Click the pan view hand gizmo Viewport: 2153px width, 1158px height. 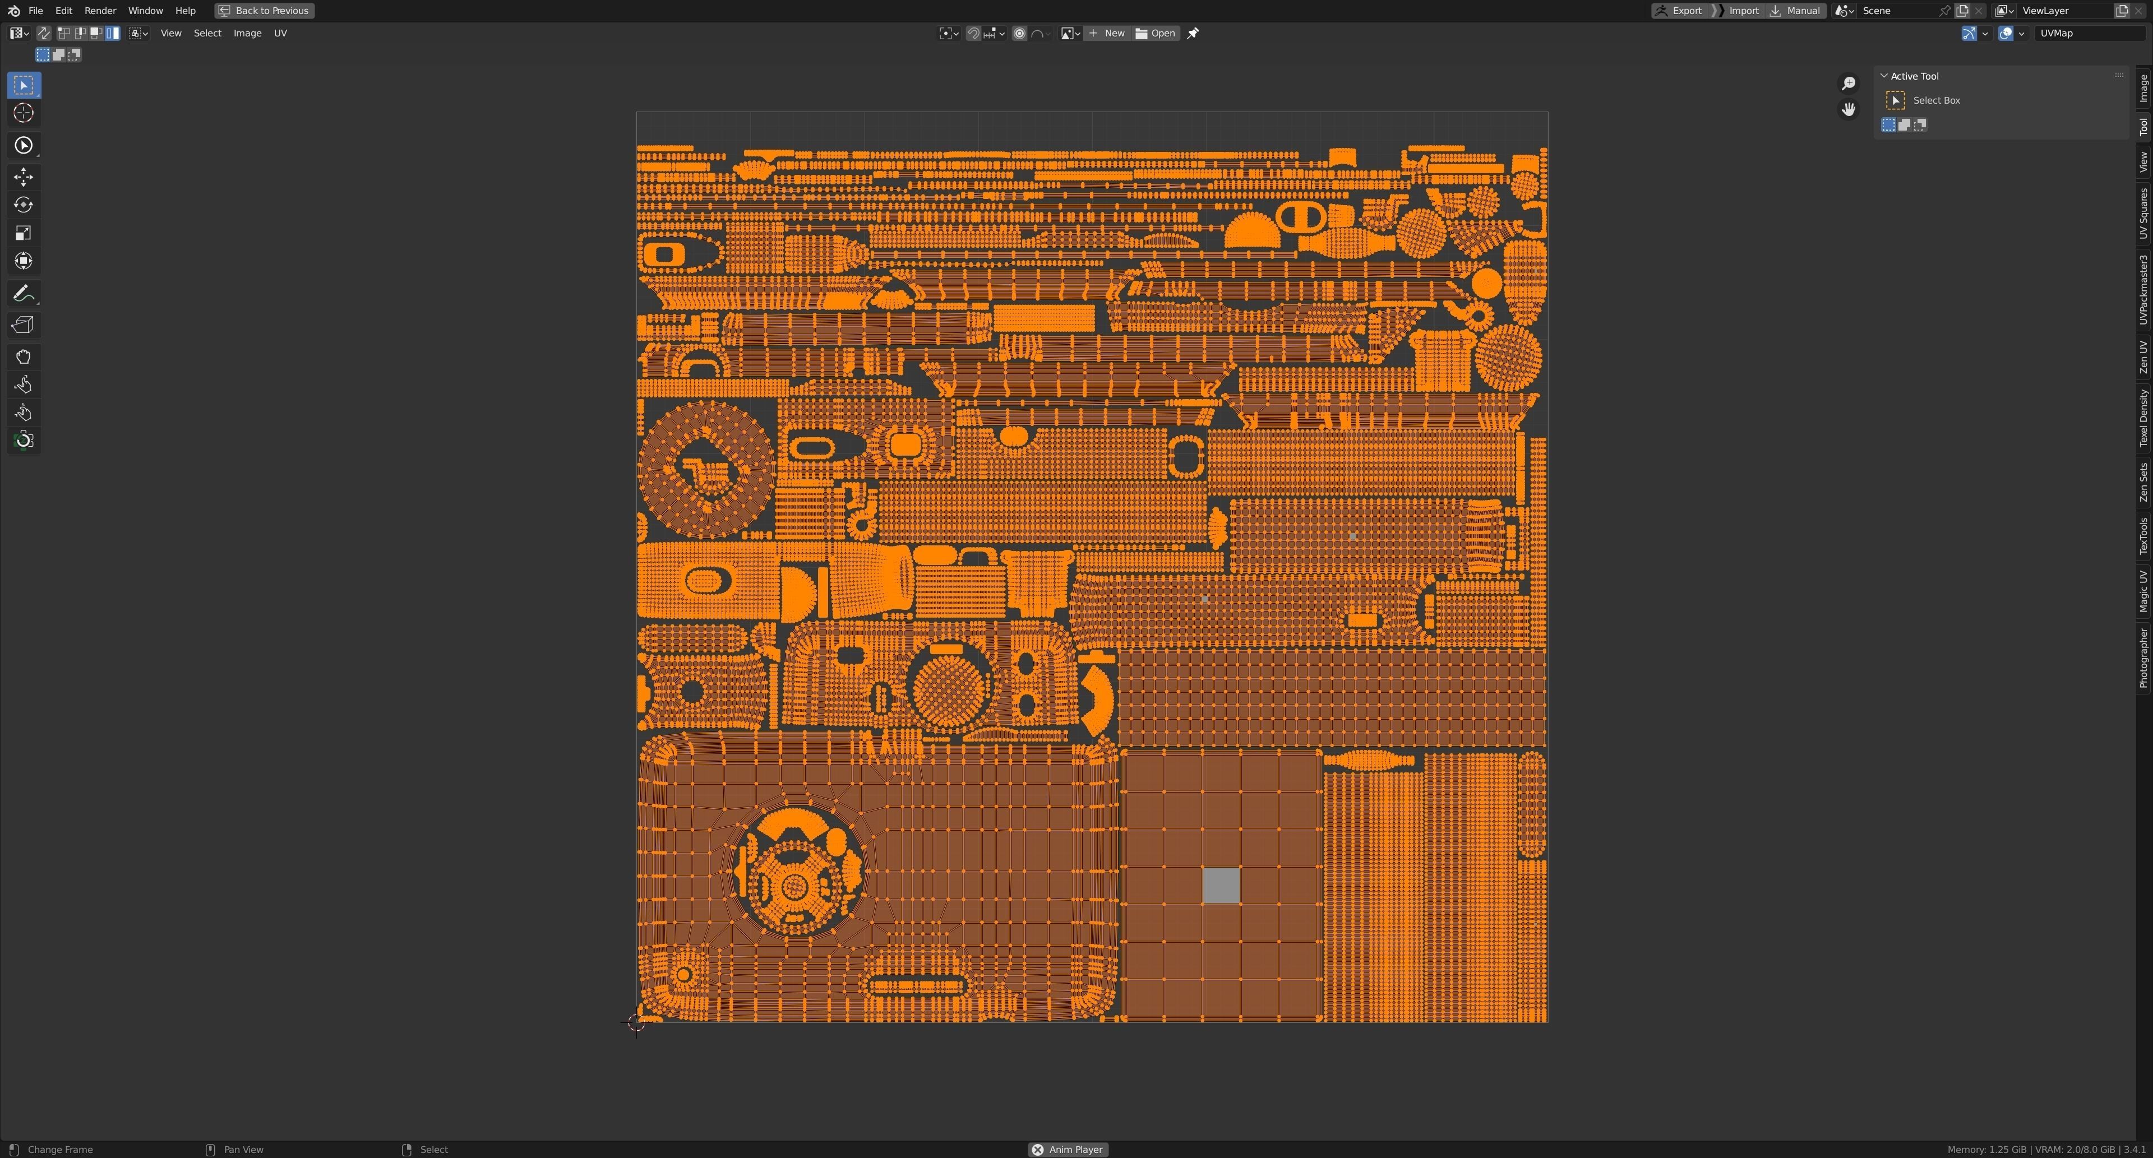pos(1848,109)
